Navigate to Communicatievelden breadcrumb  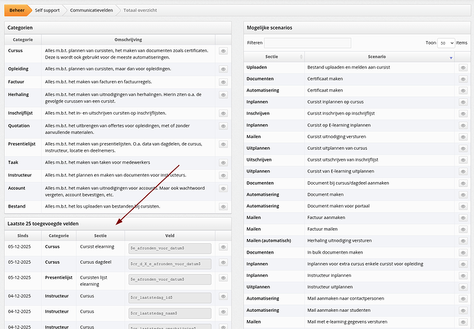(x=91, y=10)
